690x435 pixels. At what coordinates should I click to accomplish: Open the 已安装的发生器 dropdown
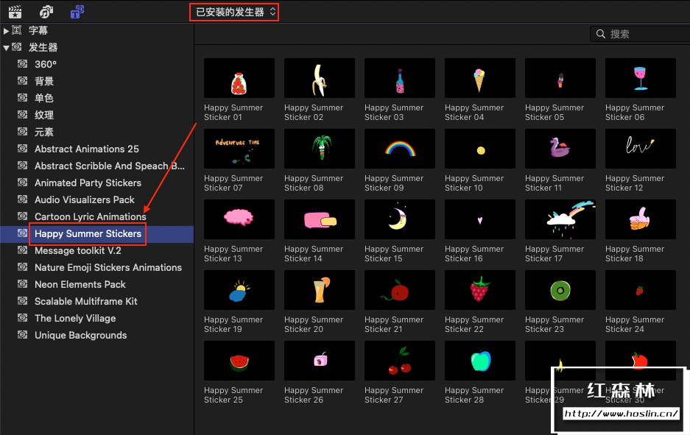234,12
